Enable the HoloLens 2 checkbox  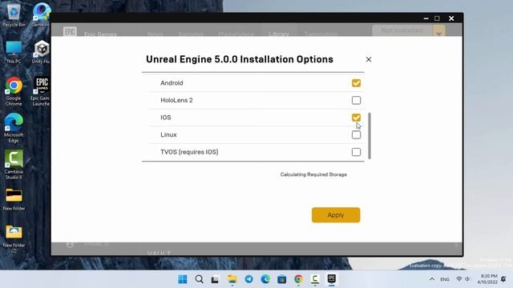click(356, 100)
